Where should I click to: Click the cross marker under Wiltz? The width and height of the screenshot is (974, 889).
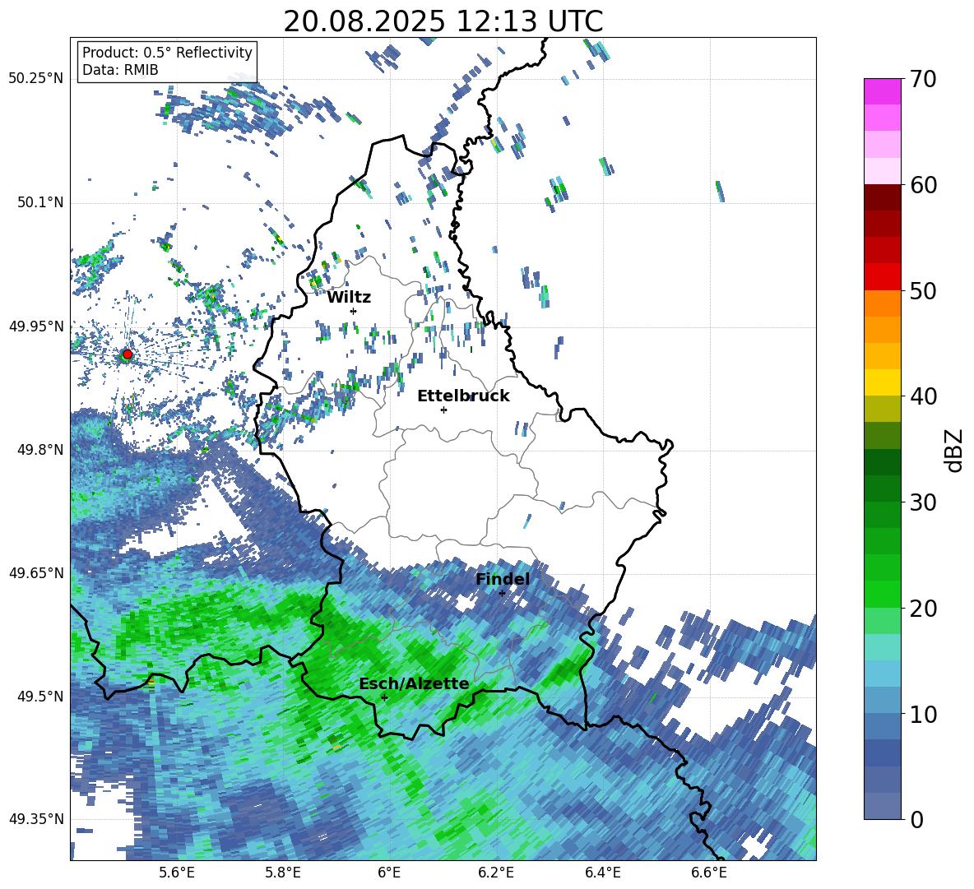tap(354, 311)
